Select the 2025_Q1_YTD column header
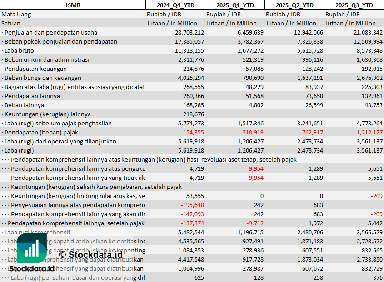Viewport: 384px width, 282px height. (x=235, y=5)
